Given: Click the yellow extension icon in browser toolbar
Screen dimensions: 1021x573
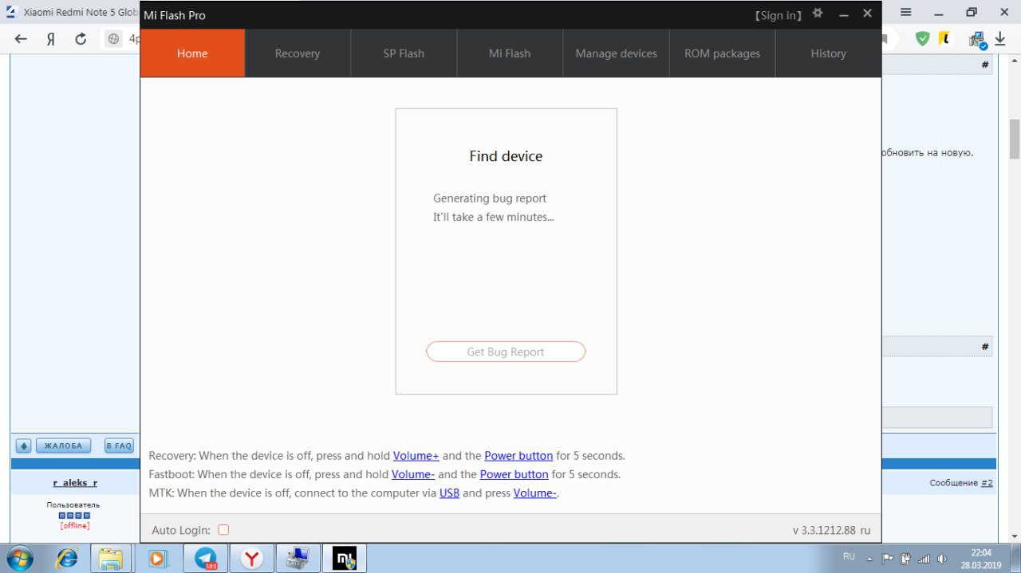Looking at the screenshot, I should click(944, 38).
